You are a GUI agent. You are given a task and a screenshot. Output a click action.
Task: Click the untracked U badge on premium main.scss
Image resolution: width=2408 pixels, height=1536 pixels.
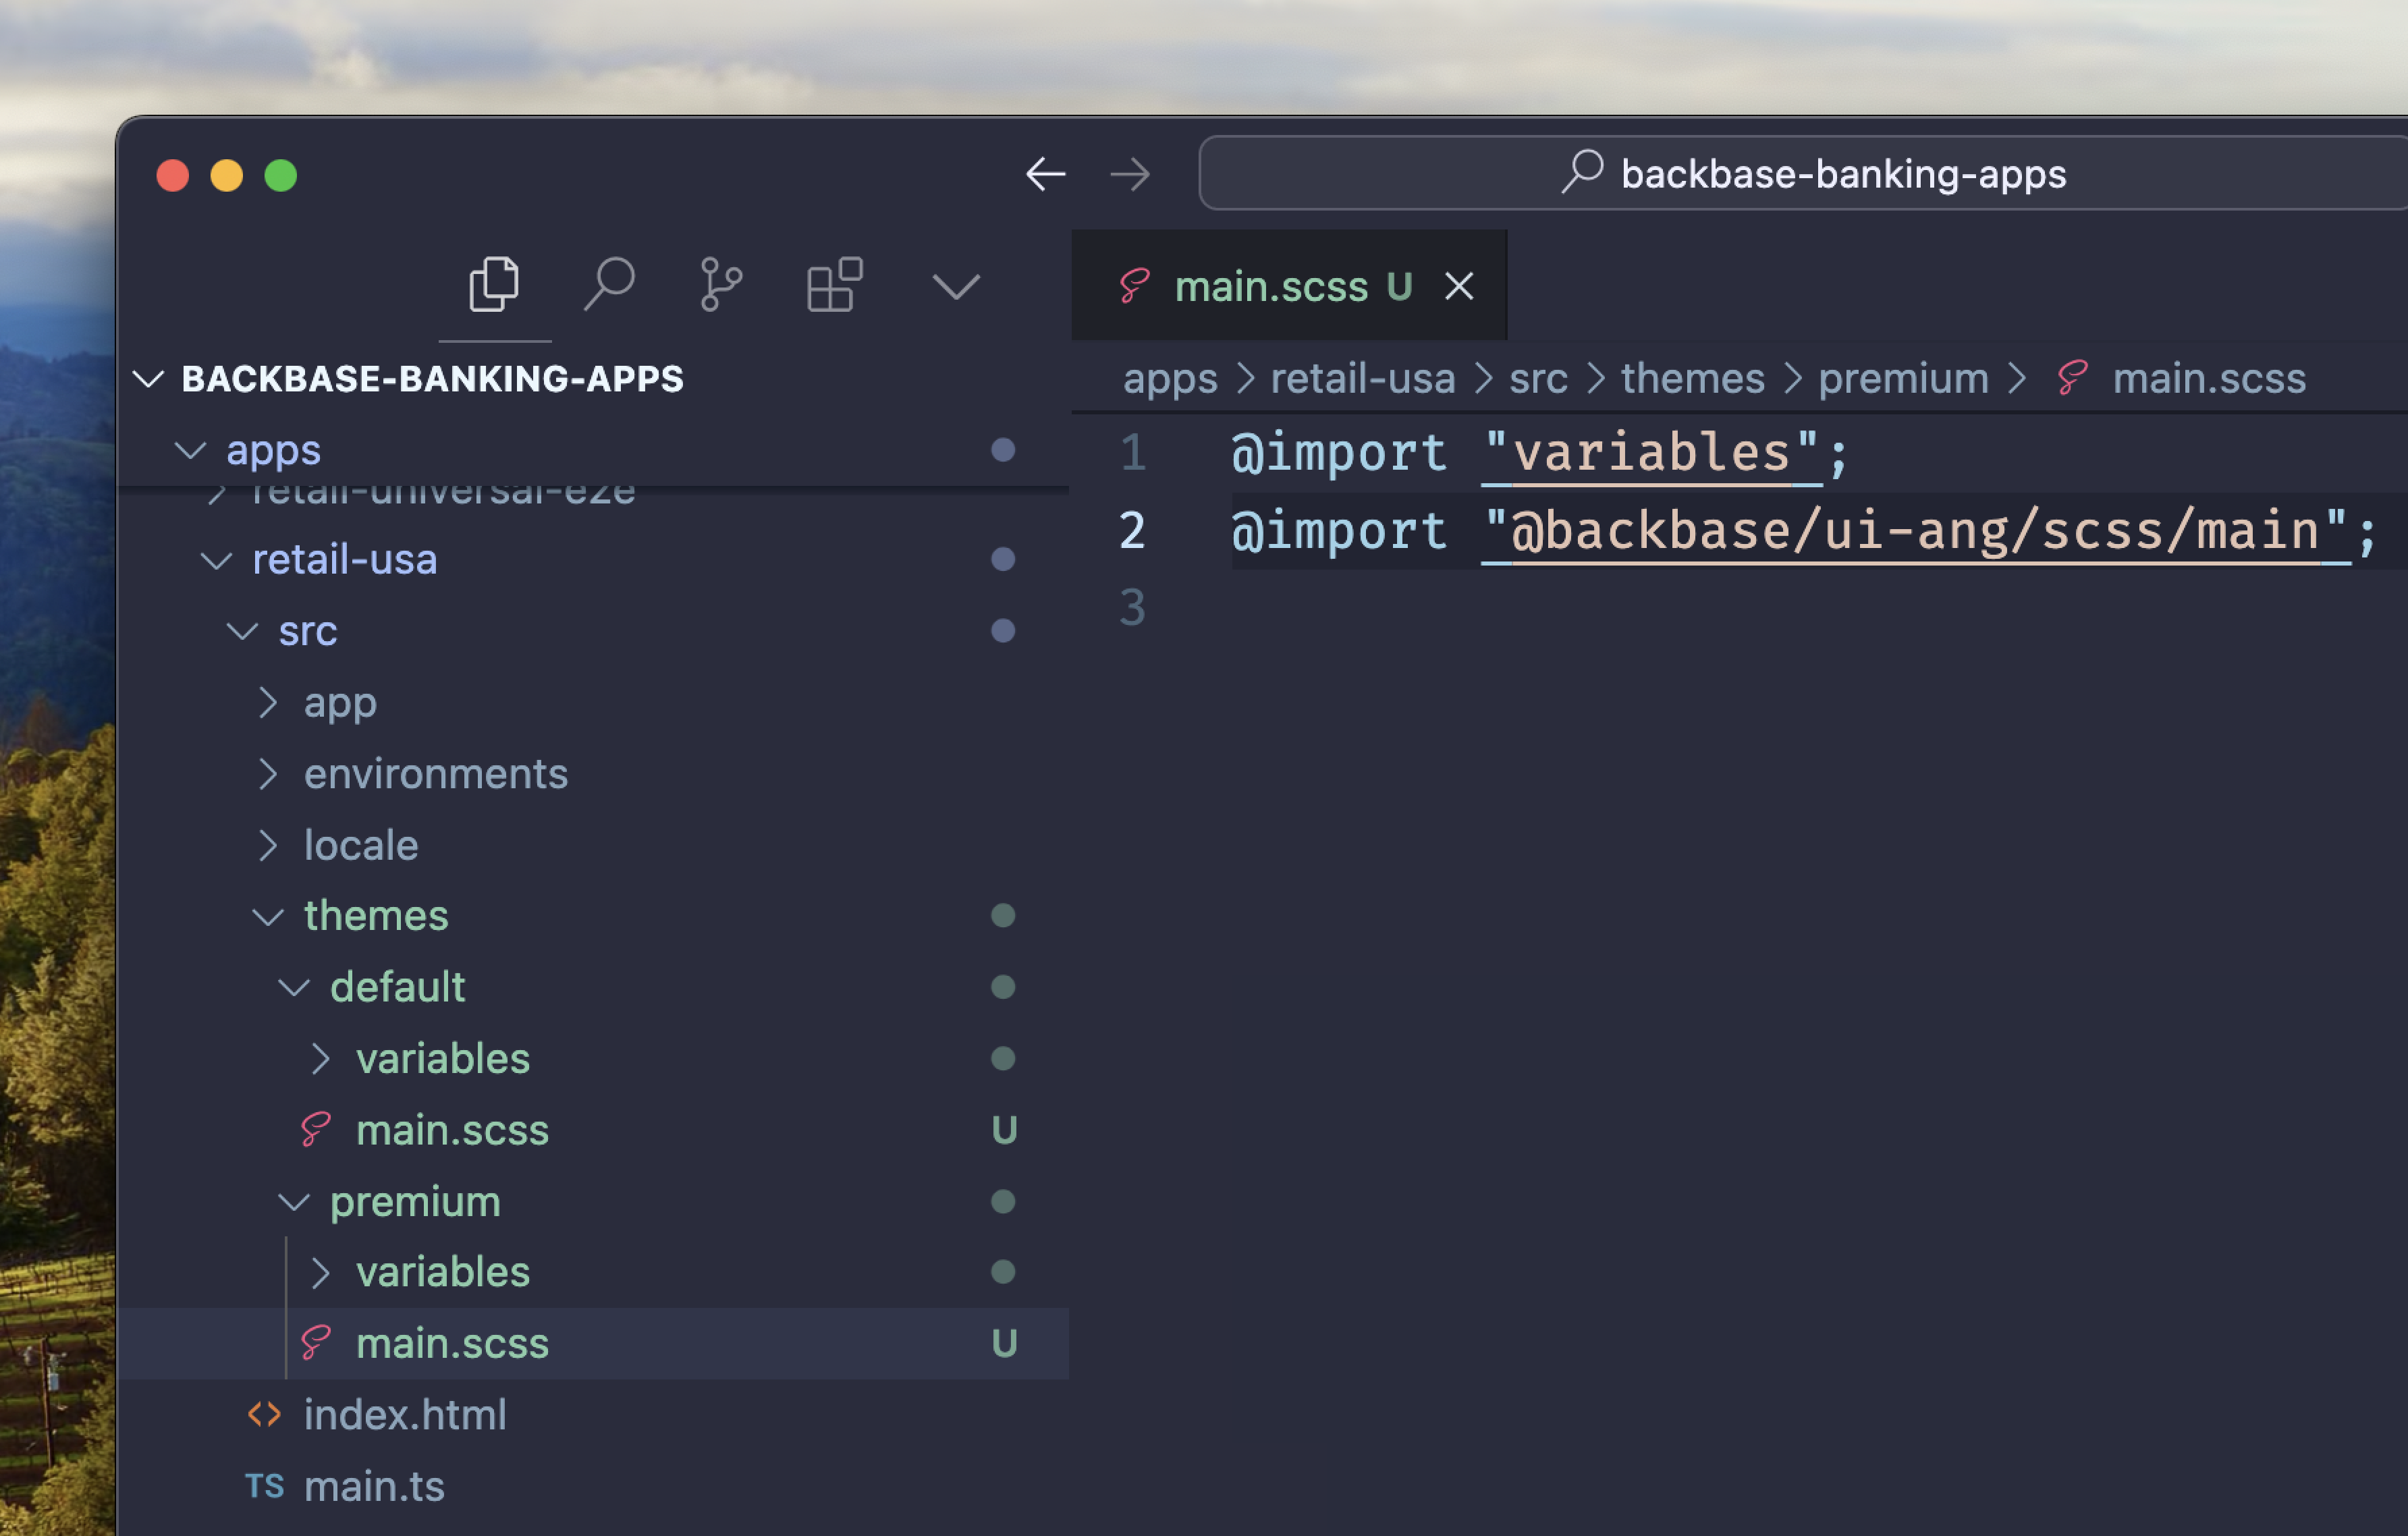(x=1004, y=1343)
